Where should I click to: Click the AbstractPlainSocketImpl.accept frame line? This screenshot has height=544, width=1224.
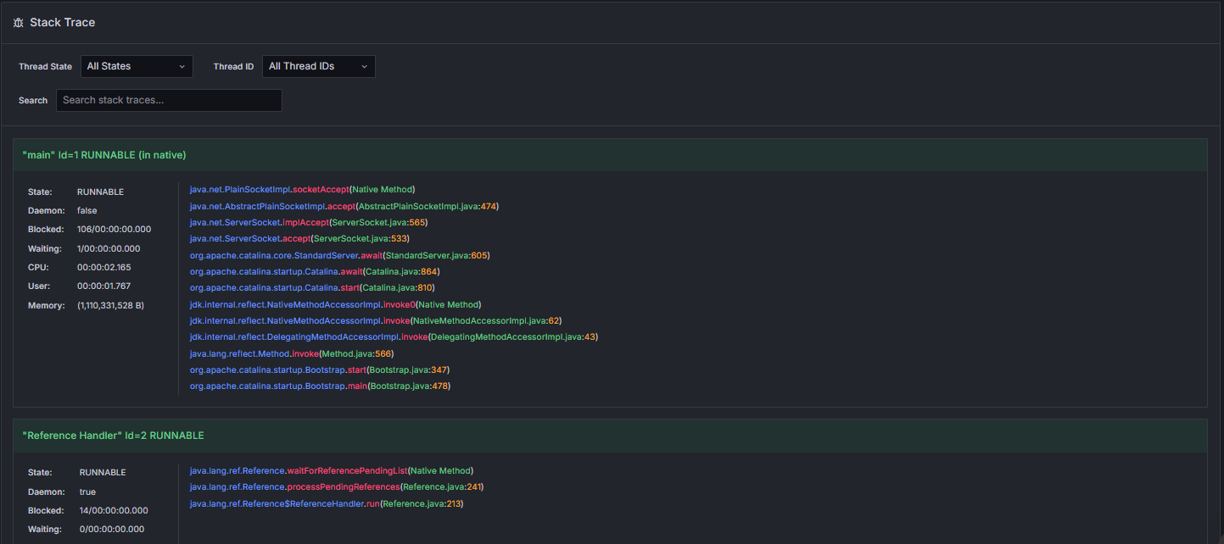coord(344,206)
